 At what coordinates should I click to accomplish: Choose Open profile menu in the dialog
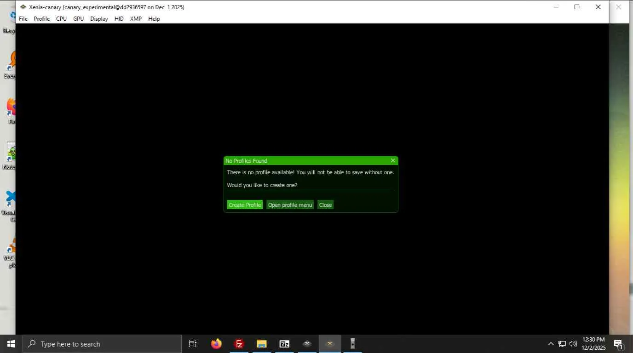pos(290,205)
